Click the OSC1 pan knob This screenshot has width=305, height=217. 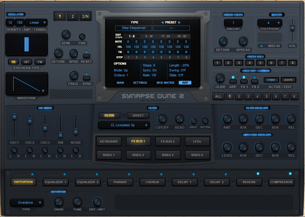(x=14, y=150)
